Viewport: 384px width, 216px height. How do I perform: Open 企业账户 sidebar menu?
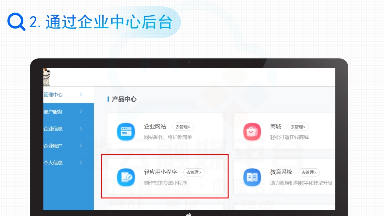tap(68, 146)
